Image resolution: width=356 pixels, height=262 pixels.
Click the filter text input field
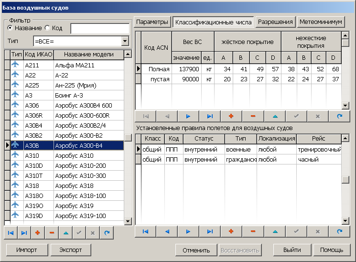(99, 29)
